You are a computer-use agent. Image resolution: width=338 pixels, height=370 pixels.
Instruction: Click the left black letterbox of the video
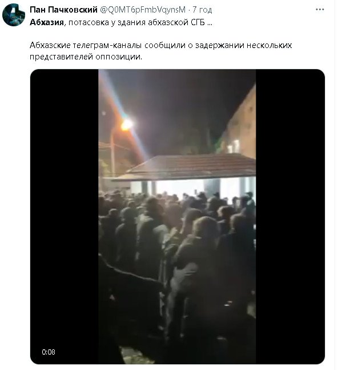[x=65, y=216]
